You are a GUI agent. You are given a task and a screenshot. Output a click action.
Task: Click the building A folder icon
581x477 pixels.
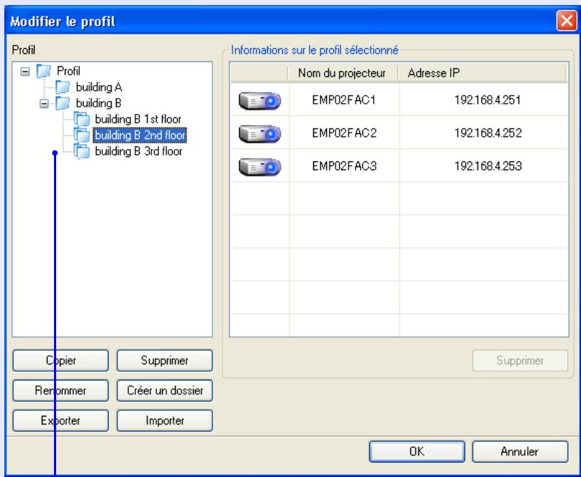(63, 87)
